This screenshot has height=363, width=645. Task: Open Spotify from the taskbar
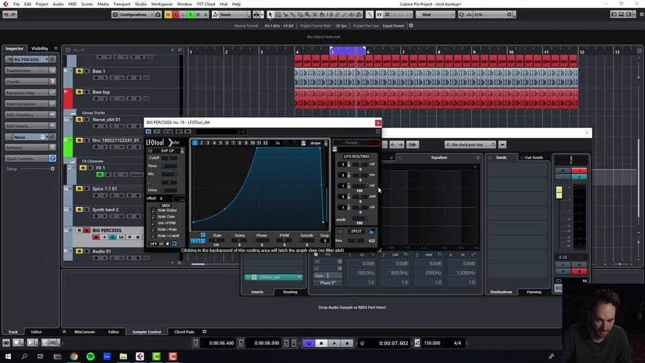point(91,356)
